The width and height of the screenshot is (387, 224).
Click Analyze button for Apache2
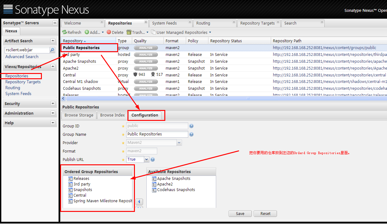pyautogui.click(x=146, y=68)
